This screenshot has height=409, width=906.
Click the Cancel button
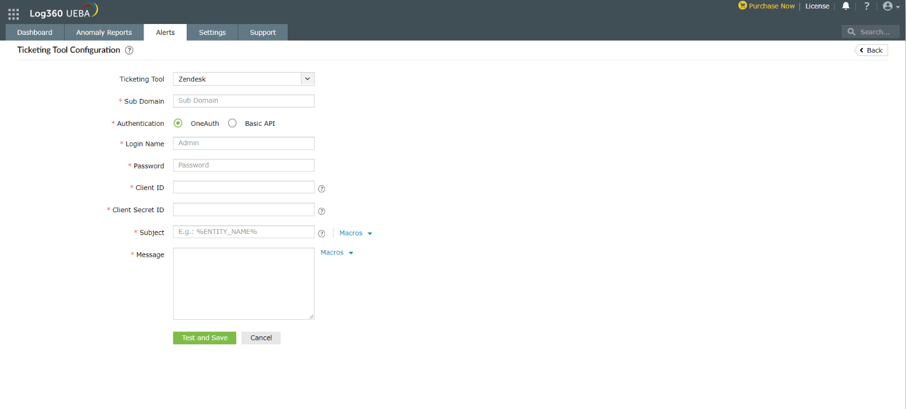pyautogui.click(x=261, y=338)
